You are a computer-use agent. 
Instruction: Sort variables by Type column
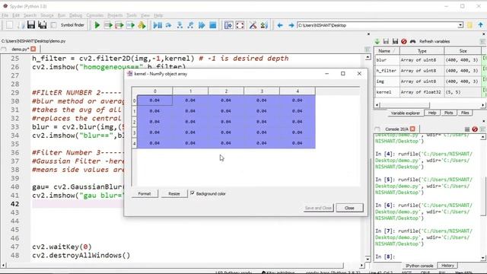[x=422, y=51]
